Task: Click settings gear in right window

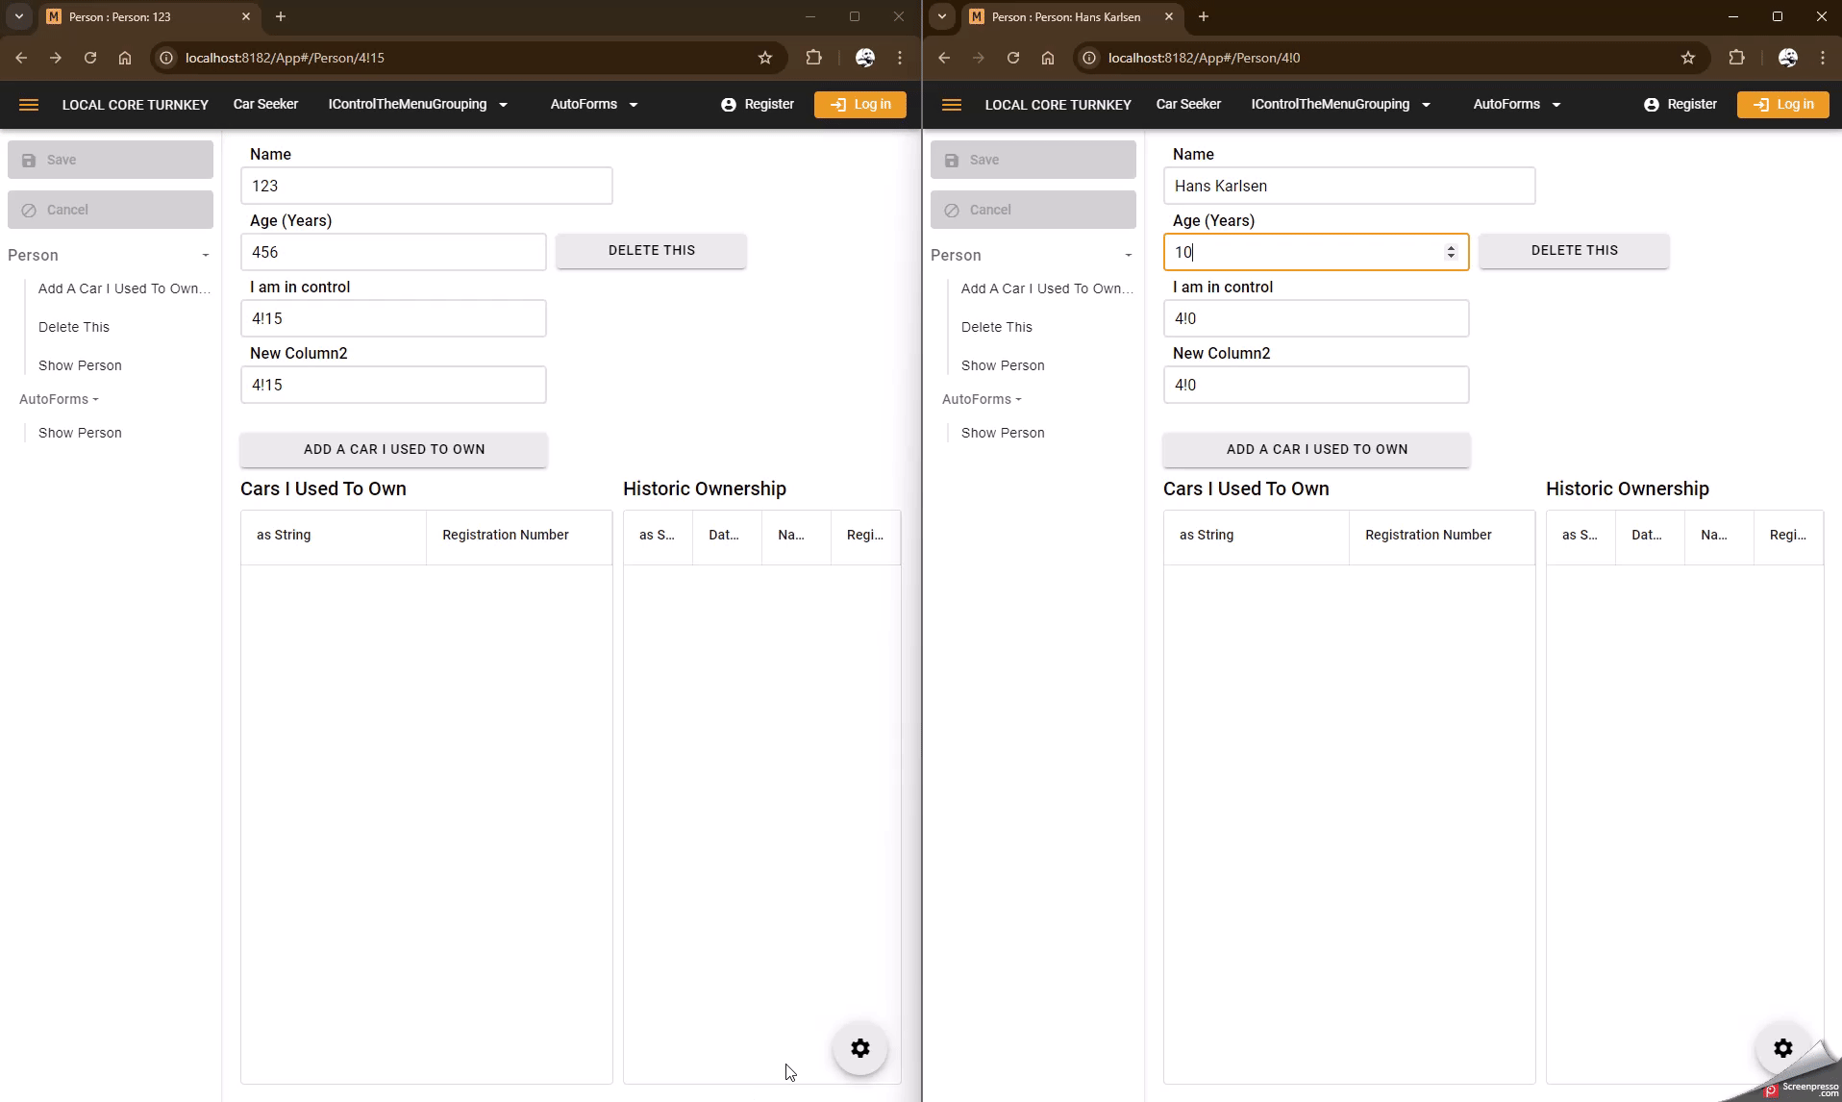Action: [x=1783, y=1048]
